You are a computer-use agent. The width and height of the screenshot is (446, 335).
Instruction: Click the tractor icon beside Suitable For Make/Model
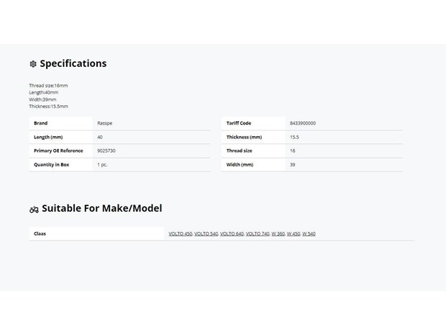34,210
